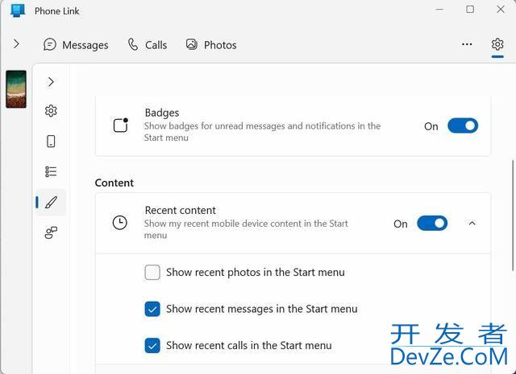Screen dimensions: 516x374
Task: Uncheck Show recent calls in Start menu
Action: tap(152, 346)
